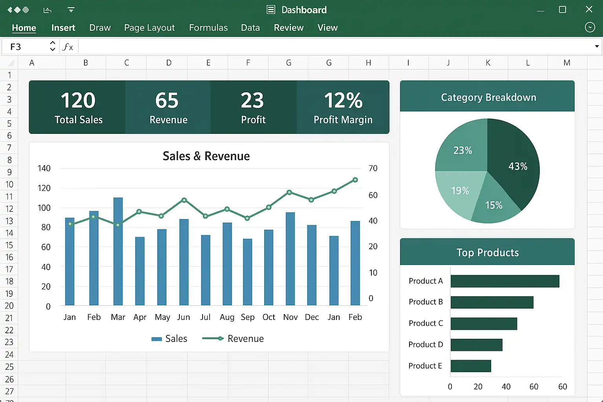This screenshot has height=402, width=603.
Task: Click the three-diamond icon in title bar
Action: click(18, 10)
